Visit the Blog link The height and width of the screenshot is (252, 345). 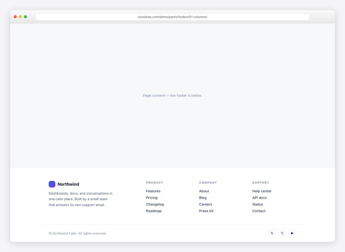pyautogui.click(x=203, y=198)
